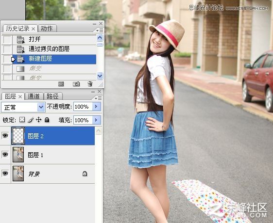Hide 图层 1 layer visibility eye
This screenshot has width=273, height=223.
(x=5, y=154)
